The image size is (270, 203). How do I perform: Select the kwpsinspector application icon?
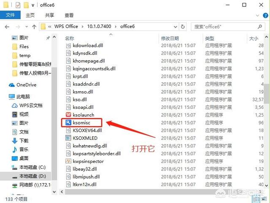tap(68, 161)
